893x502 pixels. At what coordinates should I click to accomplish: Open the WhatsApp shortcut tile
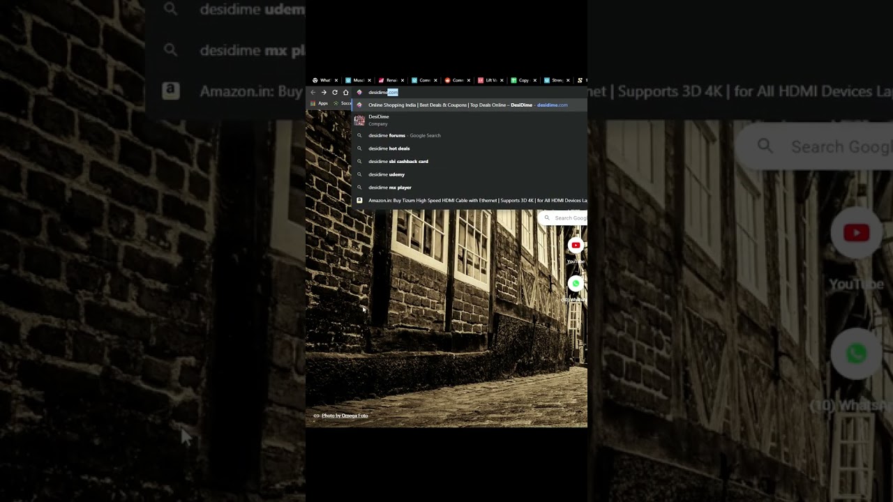[x=576, y=287]
